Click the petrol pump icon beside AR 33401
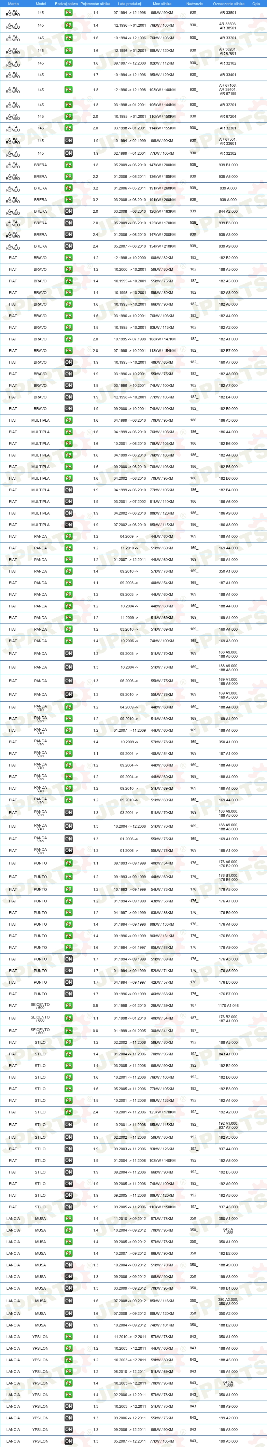Image resolution: width=267 pixels, height=1447 pixels. point(68,75)
